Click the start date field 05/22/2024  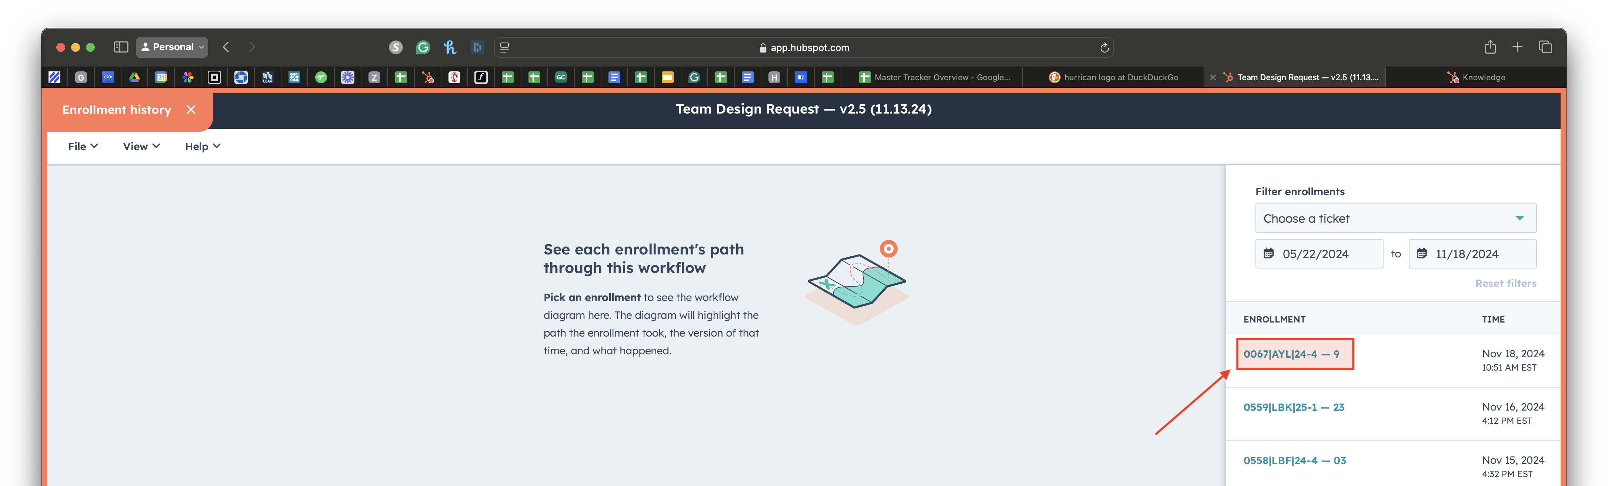(x=1319, y=254)
